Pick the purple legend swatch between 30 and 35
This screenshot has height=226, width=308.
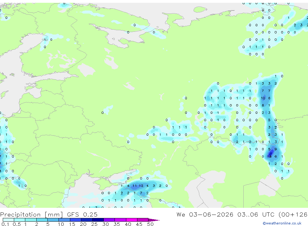coord(109,220)
